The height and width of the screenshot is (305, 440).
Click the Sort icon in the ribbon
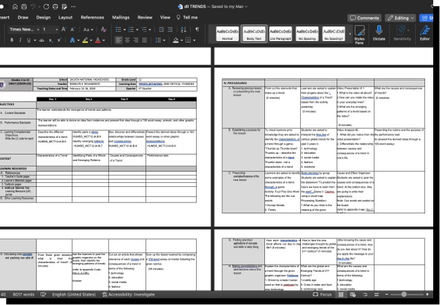pyautogui.click(x=184, y=30)
